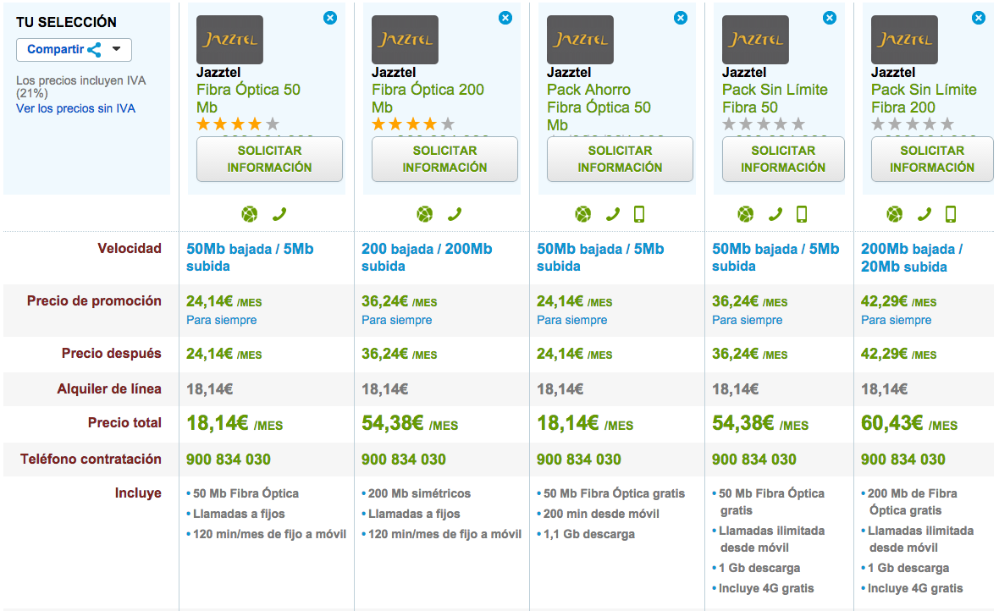Click the Alquiler de línea row label
This screenshot has width=999, height=611.
[109, 388]
